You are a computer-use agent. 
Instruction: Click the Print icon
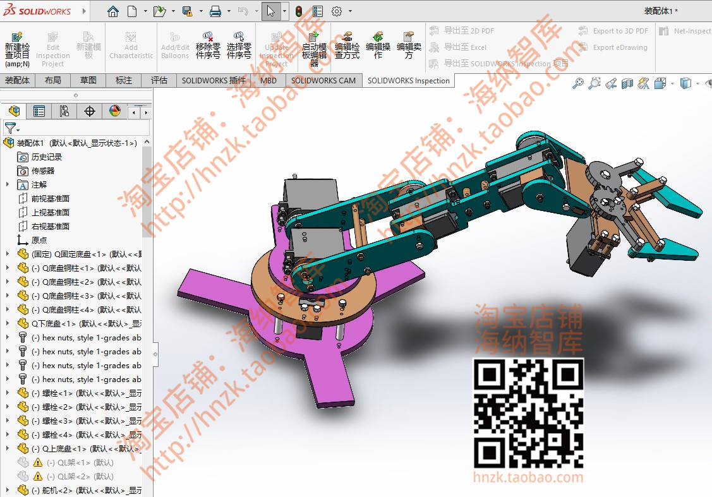215,11
